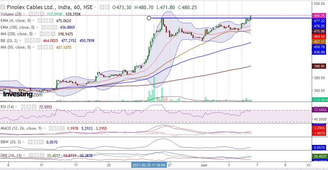Open MACD (12, 26, close, 9) settings gear
Viewport: 328px width, 170px height.
56,128
